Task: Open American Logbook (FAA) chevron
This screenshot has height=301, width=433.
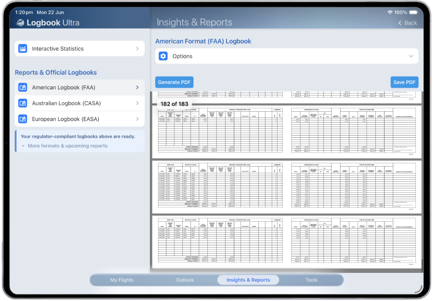Action: [x=137, y=87]
